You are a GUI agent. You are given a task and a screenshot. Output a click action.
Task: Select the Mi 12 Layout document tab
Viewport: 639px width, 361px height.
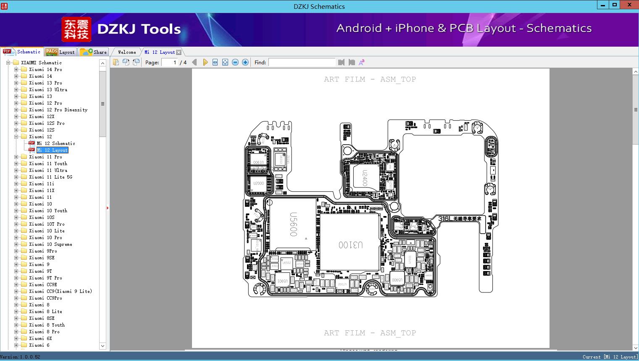coord(160,52)
